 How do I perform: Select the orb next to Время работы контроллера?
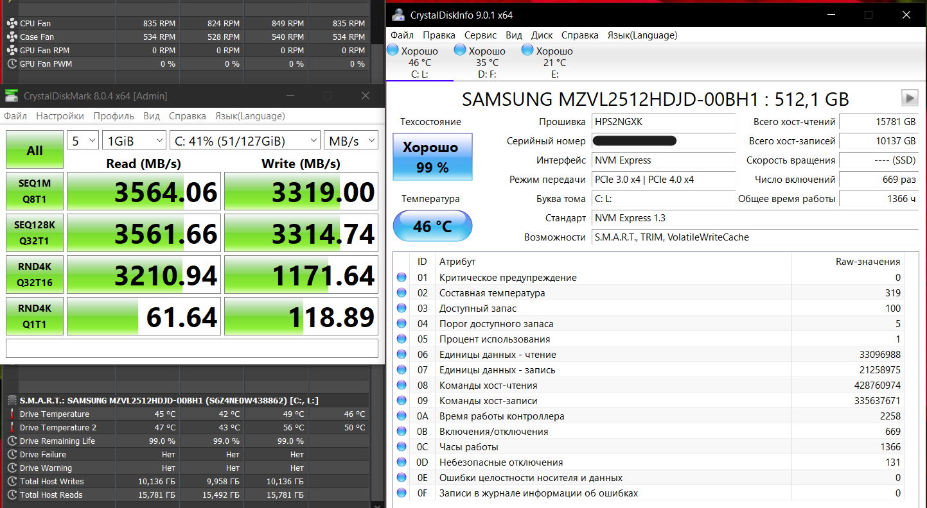[x=402, y=416]
